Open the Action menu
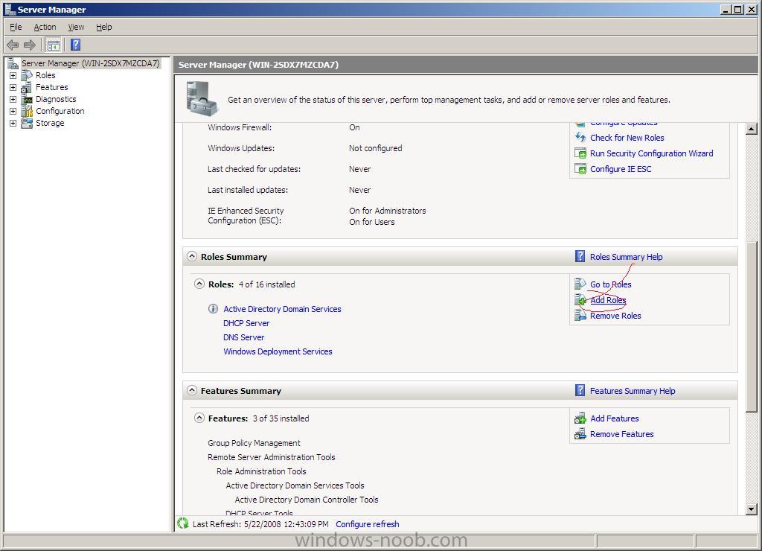Screen dimensions: 762x551 pyautogui.click(x=45, y=27)
